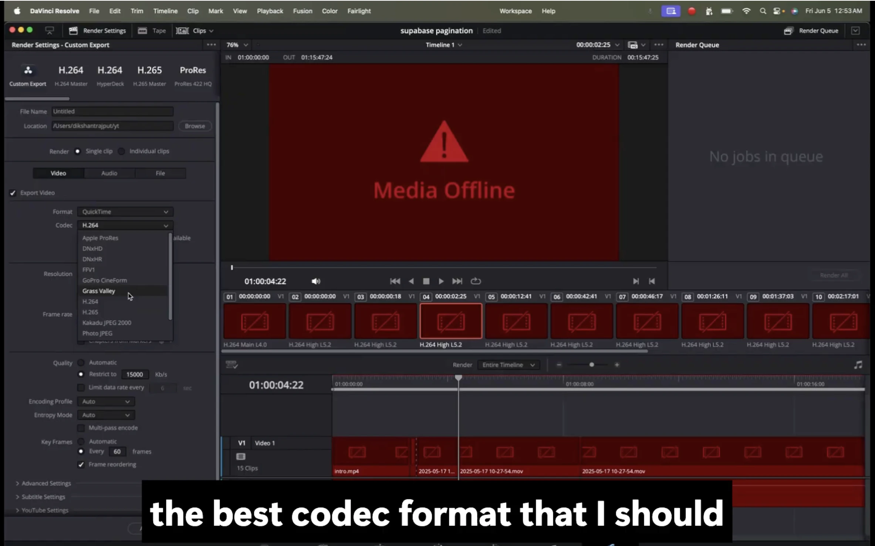Click the audio note icon on timeline toolbar
The width and height of the screenshot is (875, 546).
[858, 365]
